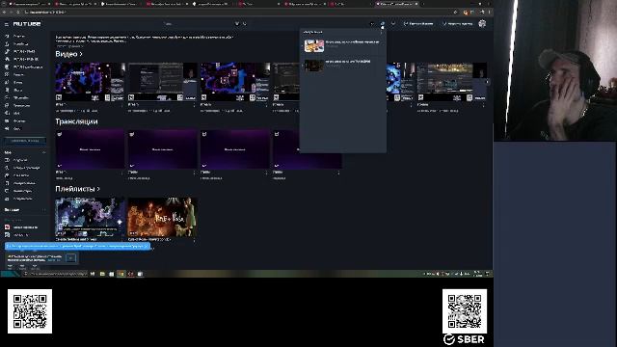Focus the Windows taskbar search box
This screenshot has width=617, height=347.
point(55,274)
